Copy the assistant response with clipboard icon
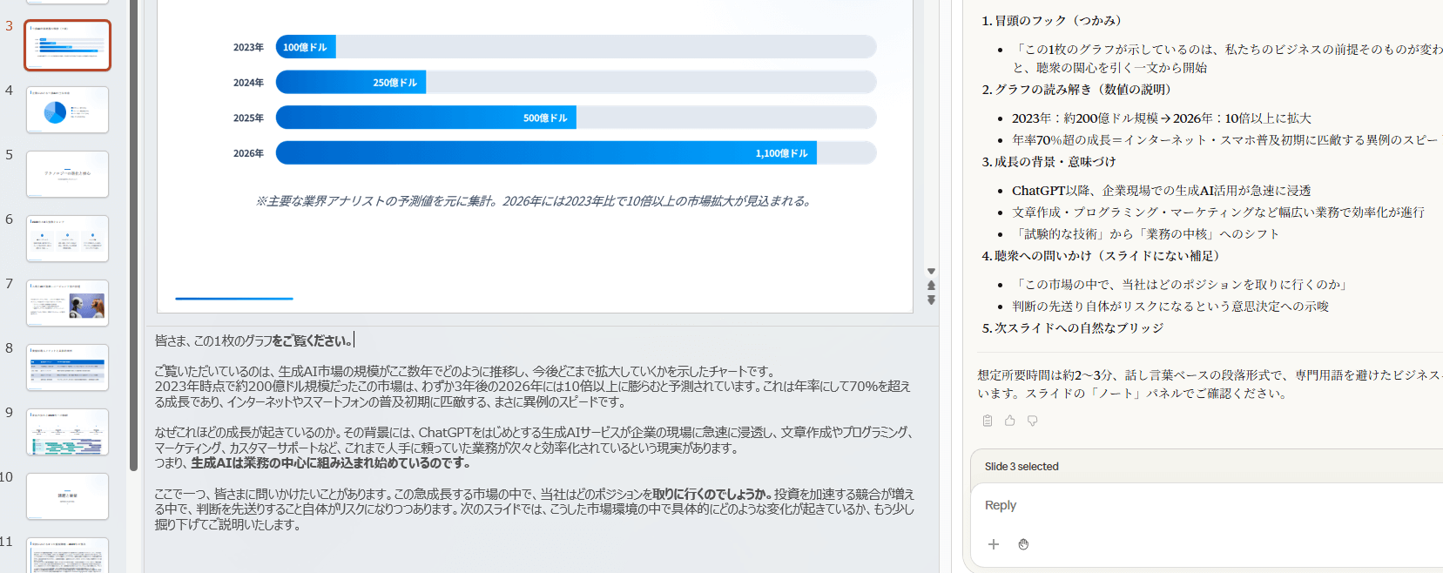Image resolution: width=1443 pixels, height=573 pixels. coord(988,421)
